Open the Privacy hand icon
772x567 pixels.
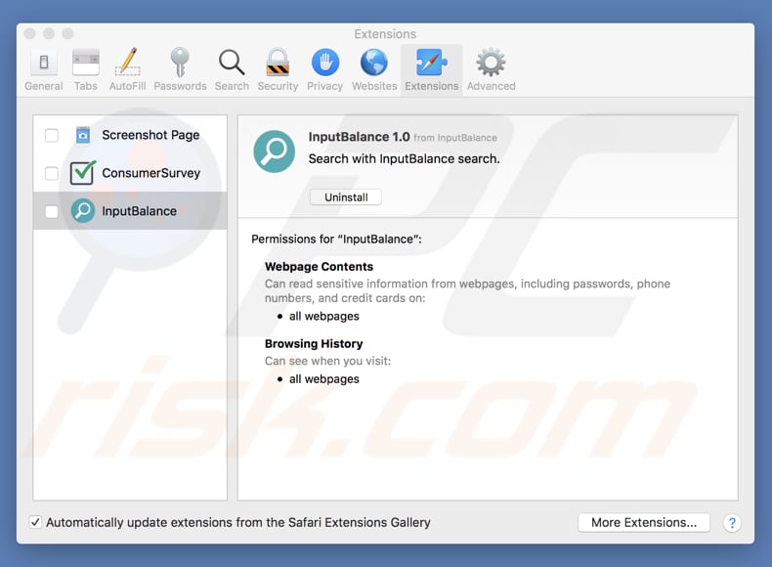tap(325, 63)
